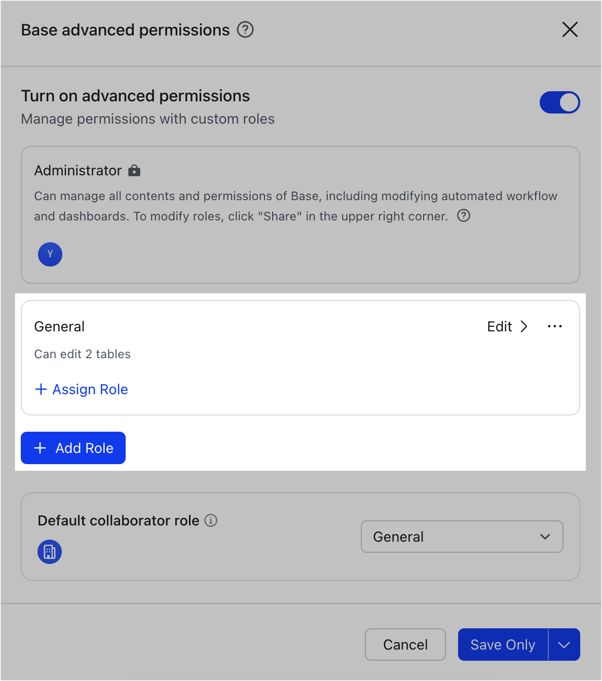This screenshot has width=602, height=681.
Task: Click the plus icon inside Add Role button
Action: 40,448
